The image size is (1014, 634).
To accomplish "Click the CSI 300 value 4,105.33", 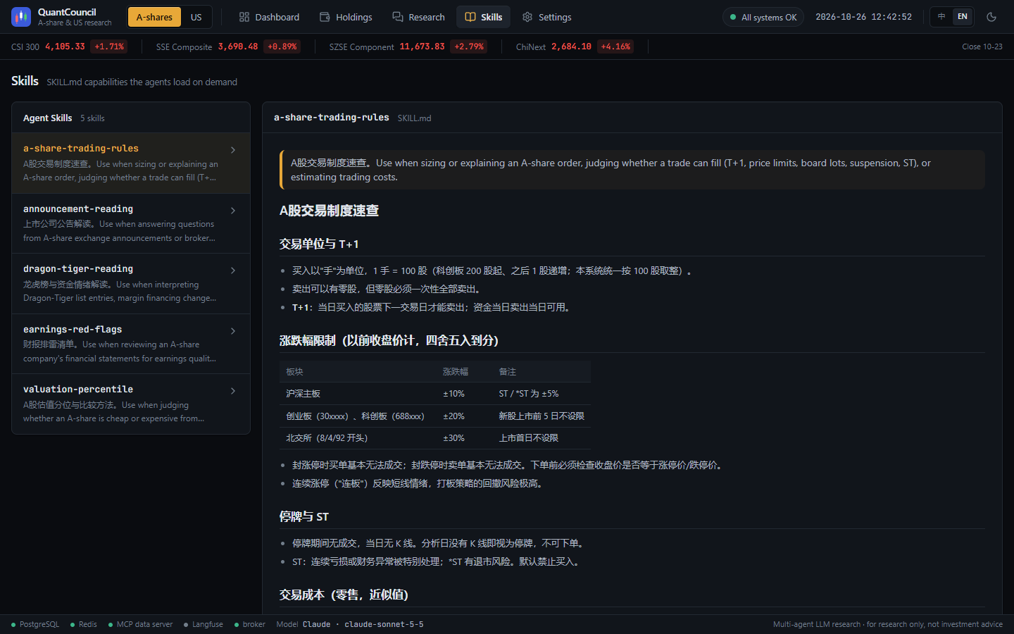I will tap(65, 46).
